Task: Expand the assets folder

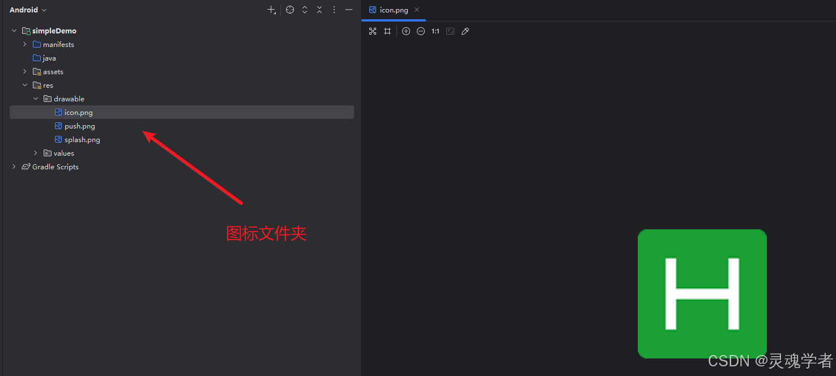Action: click(x=25, y=71)
